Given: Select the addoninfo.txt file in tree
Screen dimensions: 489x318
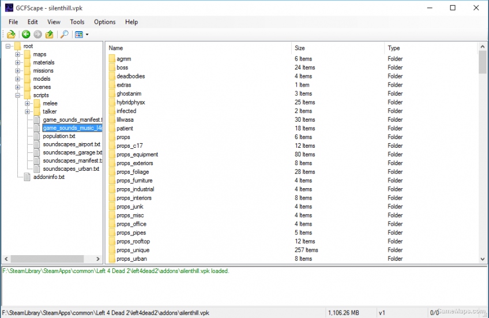Looking at the screenshot, I should [x=48, y=177].
